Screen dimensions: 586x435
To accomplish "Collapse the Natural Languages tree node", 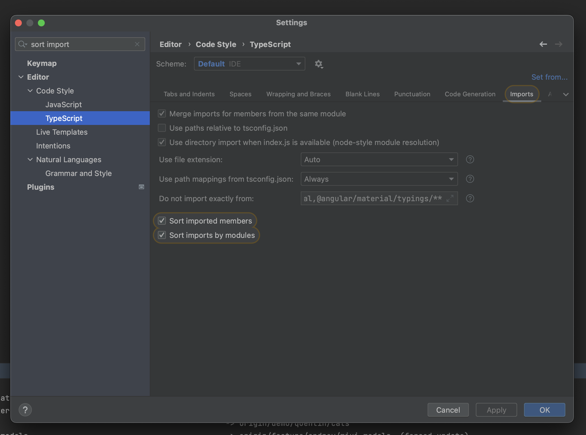I will click(30, 160).
